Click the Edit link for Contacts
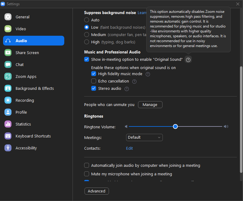 [x=129, y=148]
